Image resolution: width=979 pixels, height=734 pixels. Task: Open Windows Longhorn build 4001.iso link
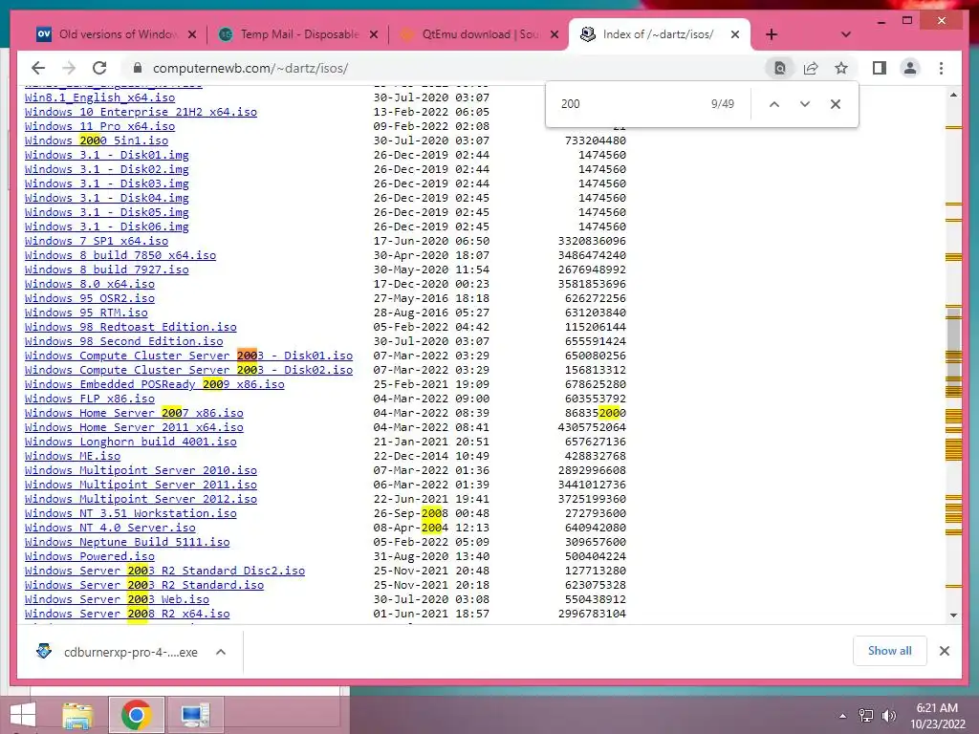coord(130,442)
